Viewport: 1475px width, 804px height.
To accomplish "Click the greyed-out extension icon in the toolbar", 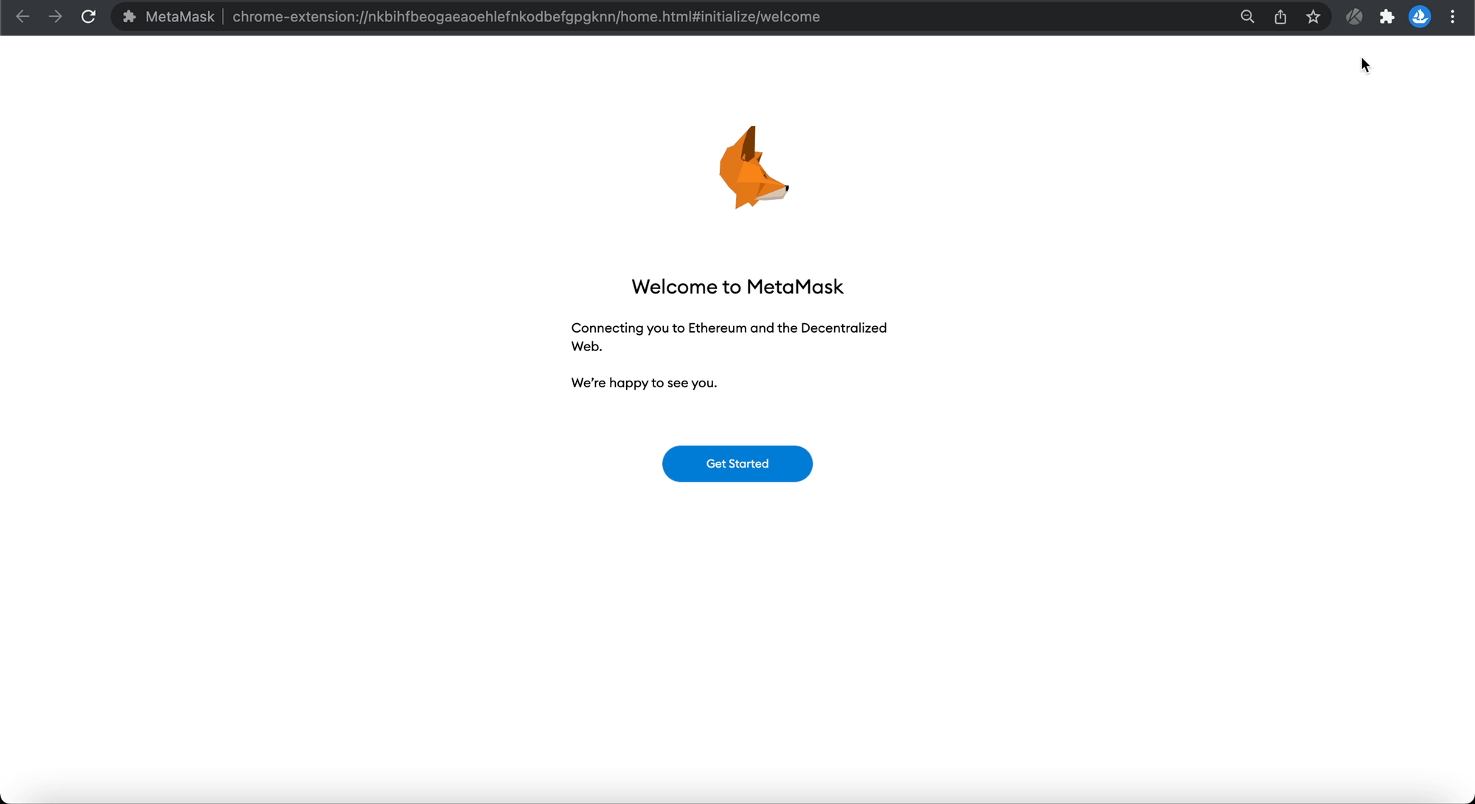I will 1354,16.
